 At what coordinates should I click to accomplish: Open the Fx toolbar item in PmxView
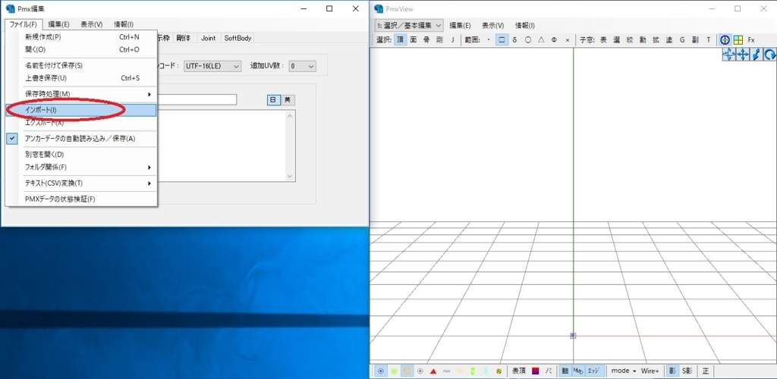[x=751, y=40]
